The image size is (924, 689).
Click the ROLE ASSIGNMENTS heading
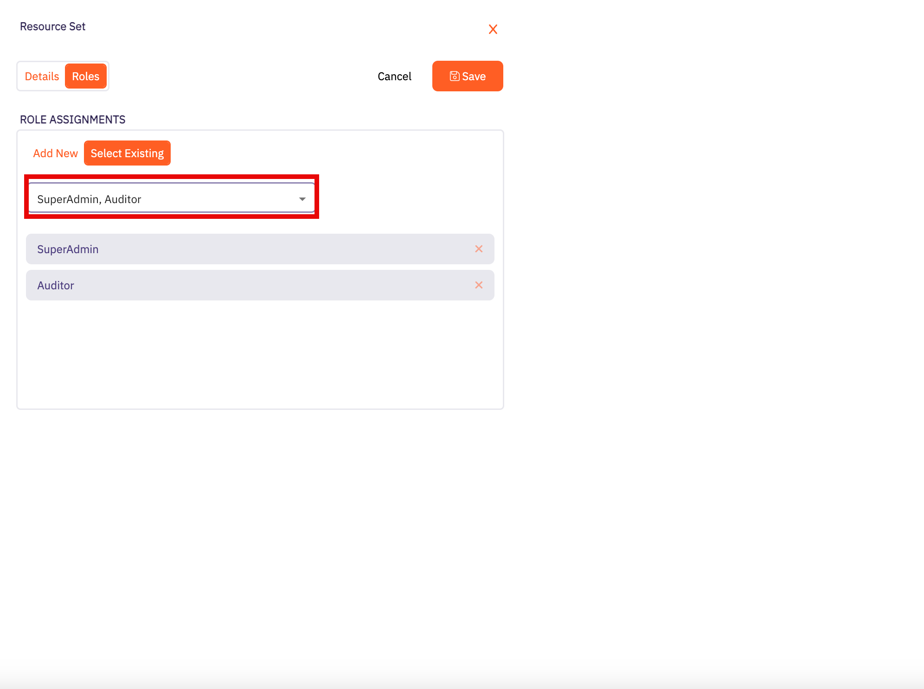pos(72,120)
